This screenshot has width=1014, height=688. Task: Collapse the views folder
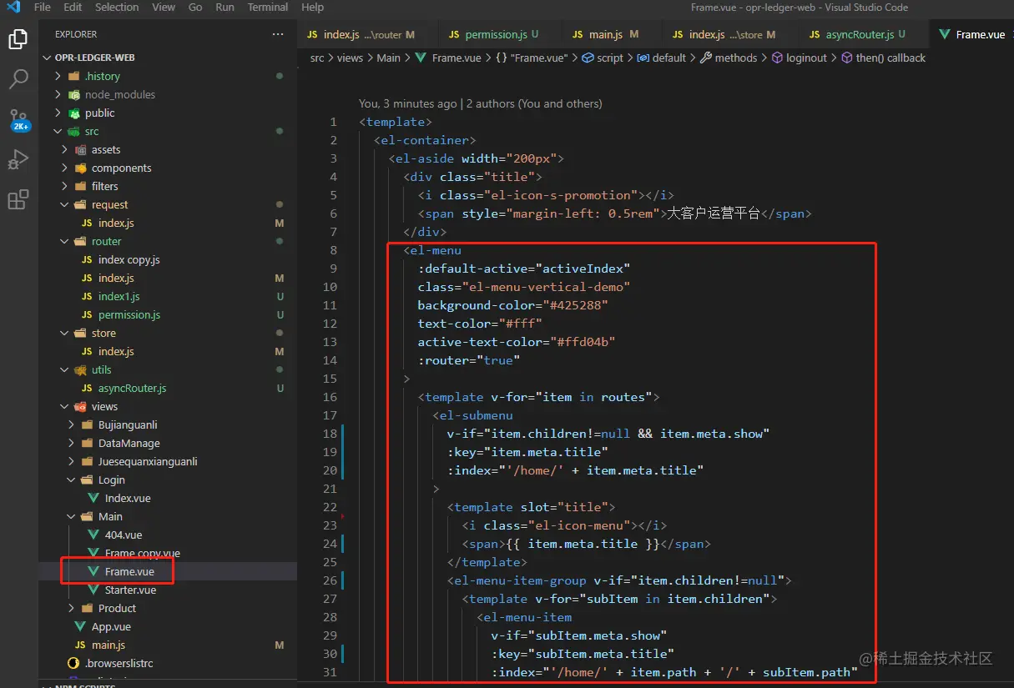pyautogui.click(x=104, y=406)
